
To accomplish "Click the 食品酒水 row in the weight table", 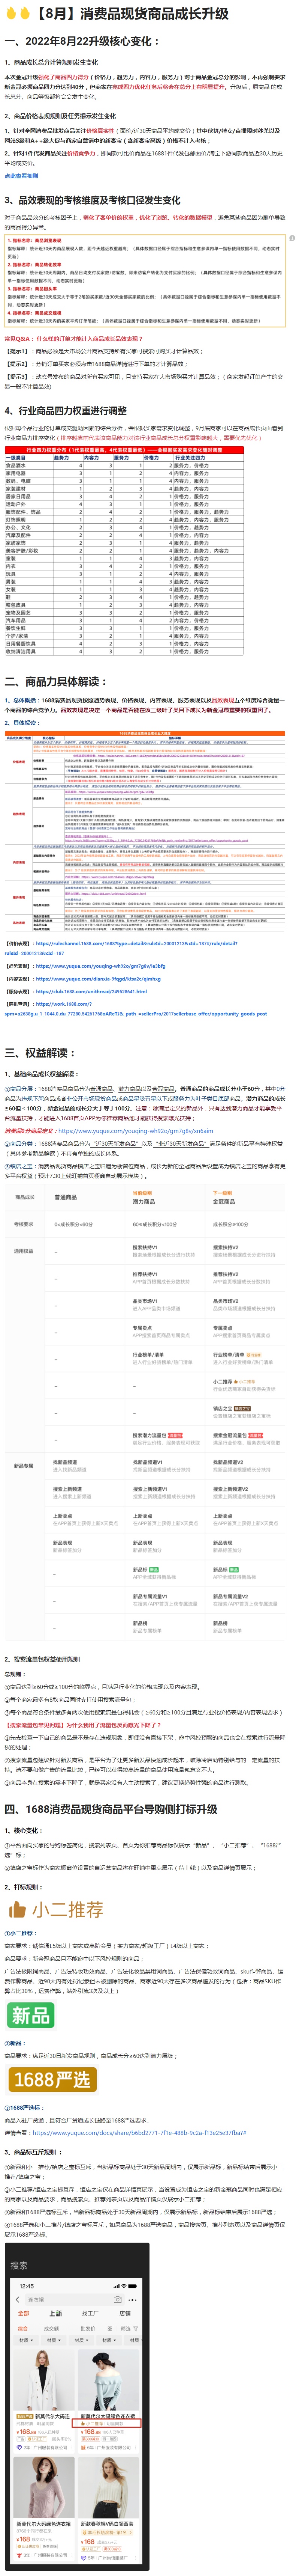I will (124, 465).
